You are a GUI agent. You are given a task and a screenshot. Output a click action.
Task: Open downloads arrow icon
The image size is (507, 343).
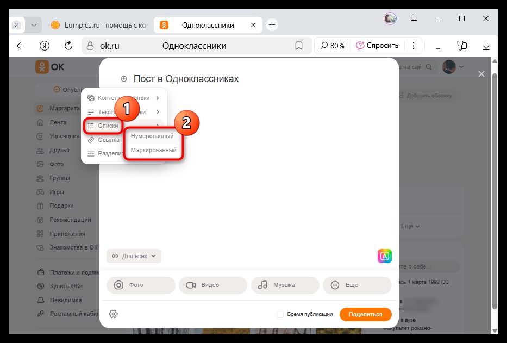click(486, 46)
